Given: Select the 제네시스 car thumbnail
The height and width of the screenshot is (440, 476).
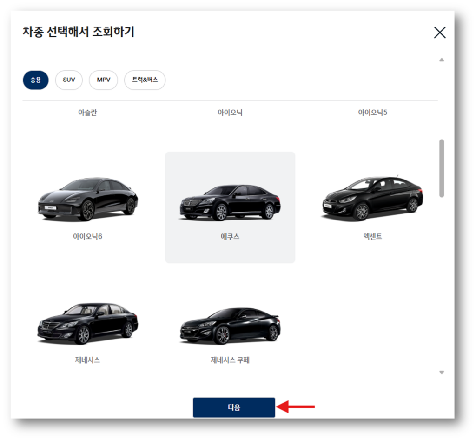Looking at the screenshot, I should (87, 326).
